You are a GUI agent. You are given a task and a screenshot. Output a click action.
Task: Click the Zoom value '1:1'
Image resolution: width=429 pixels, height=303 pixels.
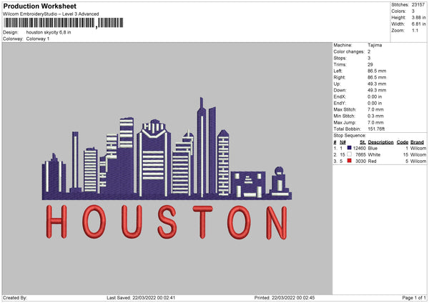[x=415, y=31]
